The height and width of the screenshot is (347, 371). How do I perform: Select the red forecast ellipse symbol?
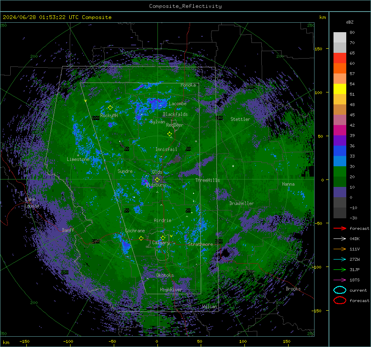(x=340, y=300)
